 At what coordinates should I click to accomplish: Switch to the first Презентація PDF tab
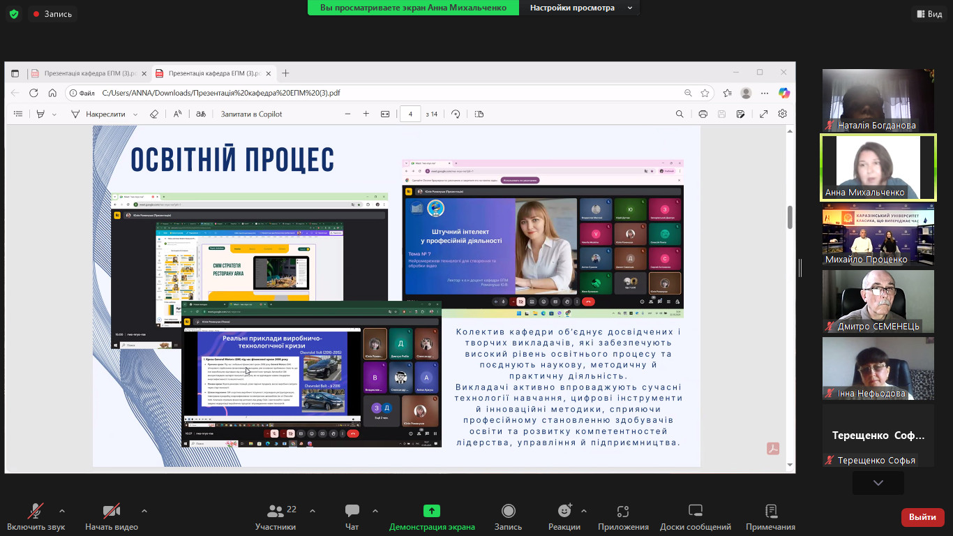click(87, 73)
